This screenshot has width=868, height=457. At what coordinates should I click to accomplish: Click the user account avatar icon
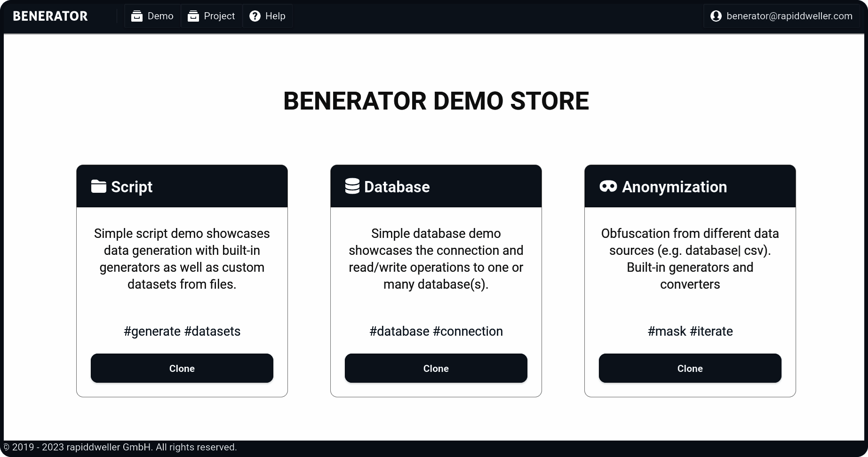[716, 16]
